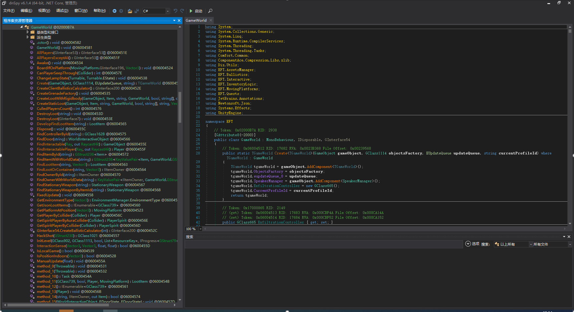Viewport: 574px width, 312px height.
Task: Close the GameWorld code tab
Action: tap(211, 20)
